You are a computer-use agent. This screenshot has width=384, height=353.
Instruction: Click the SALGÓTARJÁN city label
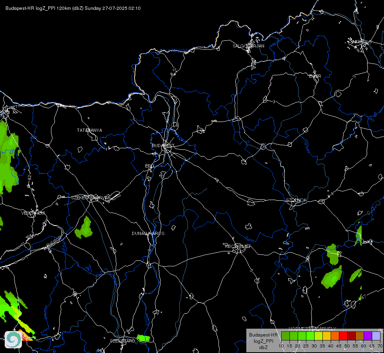248,46
